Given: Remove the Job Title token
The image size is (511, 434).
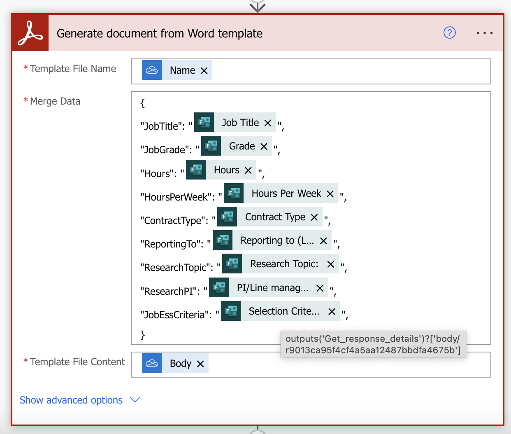Looking at the screenshot, I should pyautogui.click(x=268, y=122).
